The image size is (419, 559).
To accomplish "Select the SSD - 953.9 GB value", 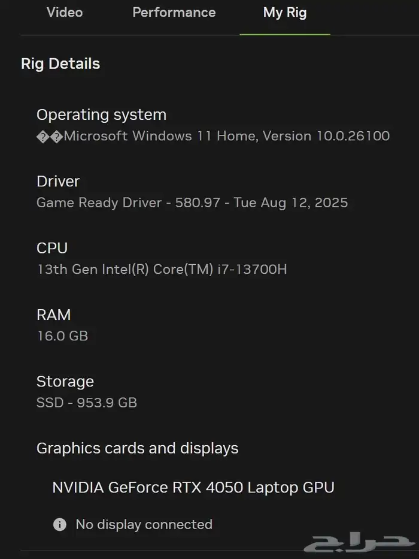I will [x=87, y=403].
